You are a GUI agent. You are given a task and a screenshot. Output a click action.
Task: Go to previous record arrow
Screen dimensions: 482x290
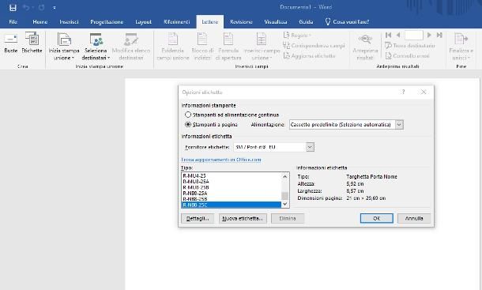coord(398,35)
